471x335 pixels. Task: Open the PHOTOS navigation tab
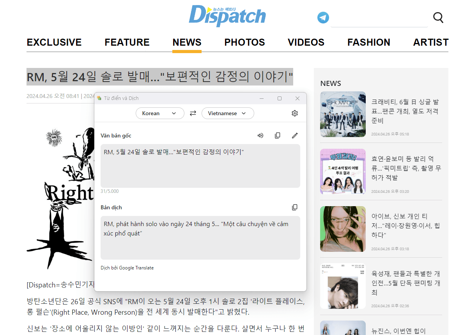pyautogui.click(x=244, y=42)
